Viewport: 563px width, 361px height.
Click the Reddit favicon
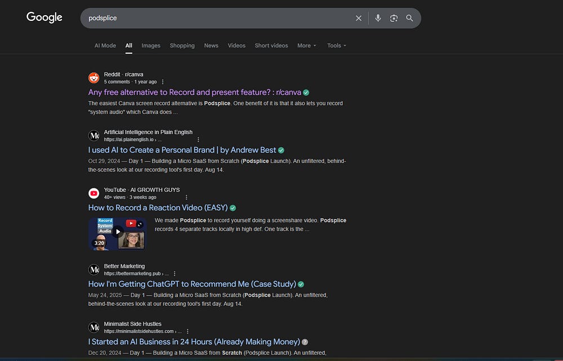tap(93, 78)
